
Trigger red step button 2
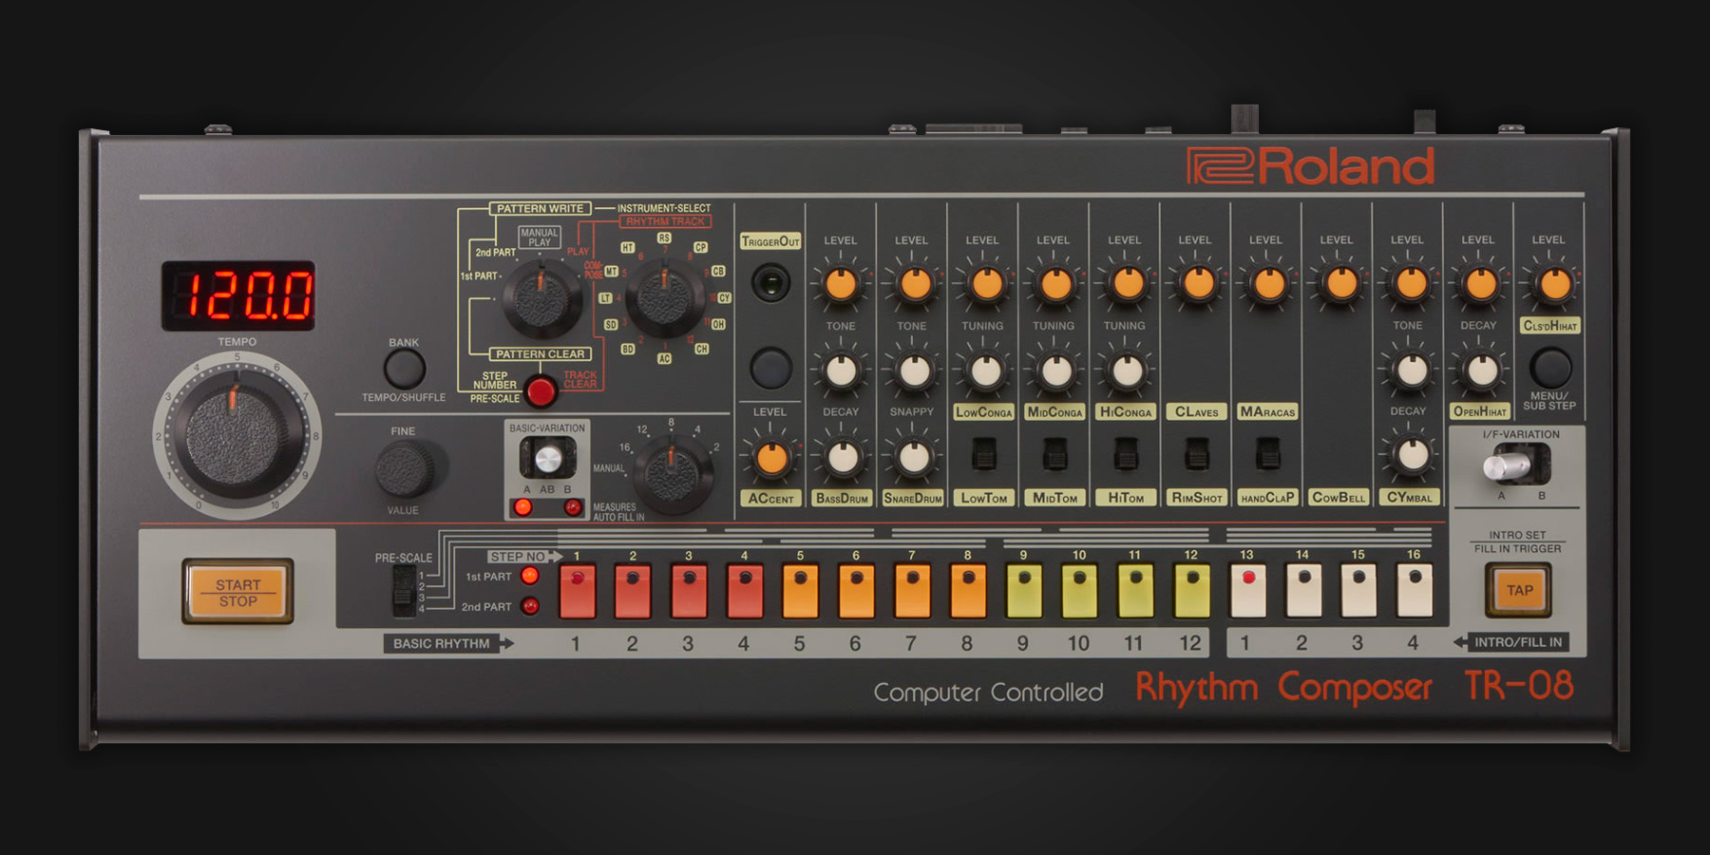tap(633, 590)
